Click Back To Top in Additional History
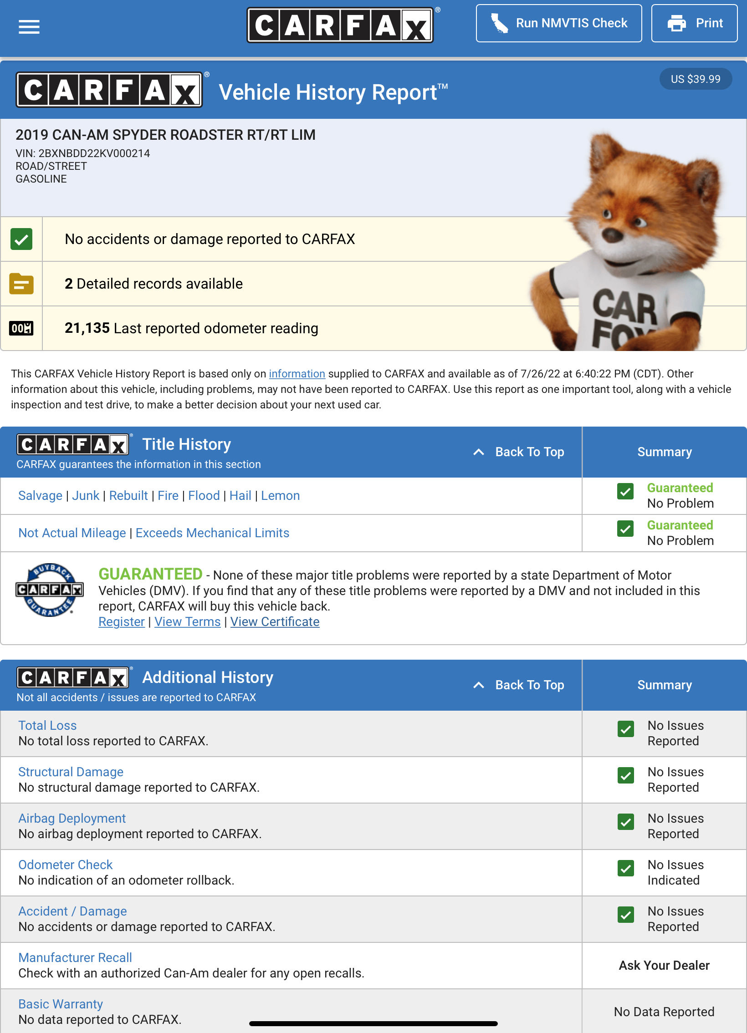Image resolution: width=747 pixels, height=1033 pixels. (519, 685)
